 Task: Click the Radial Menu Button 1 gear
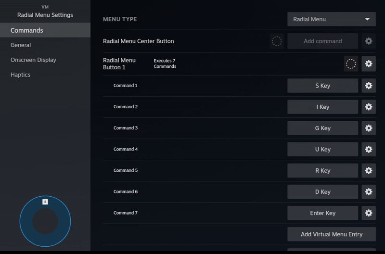(x=369, y=63)
